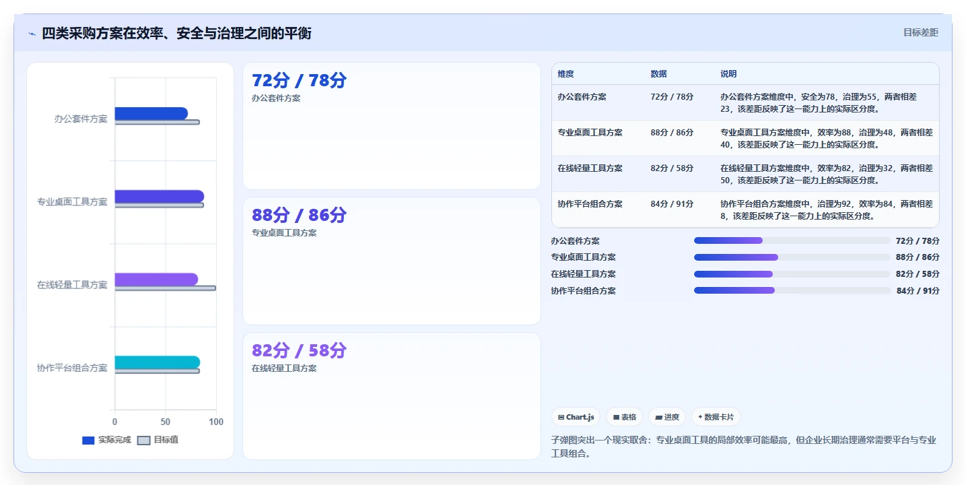
Task: Click the 办公套件方案 progress bar
Action: pyautogui.click(x=792, y=240)
